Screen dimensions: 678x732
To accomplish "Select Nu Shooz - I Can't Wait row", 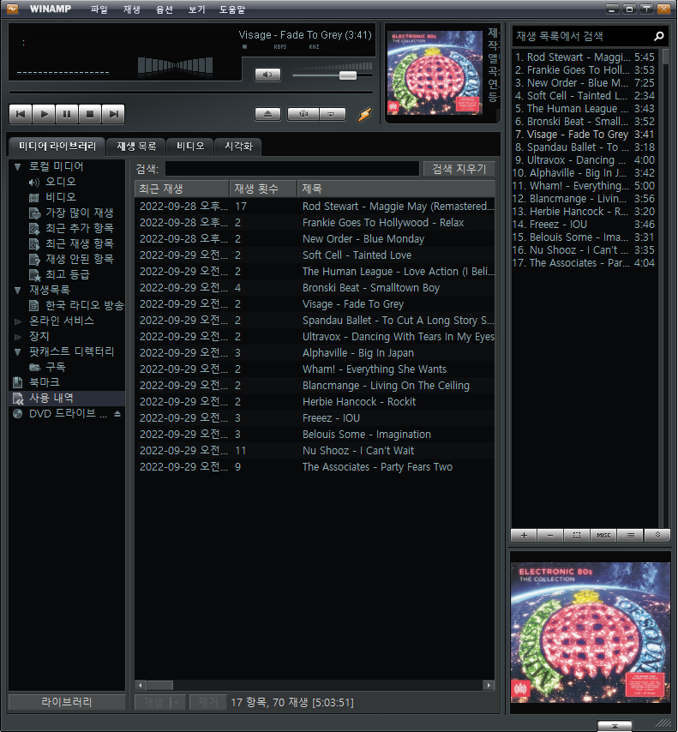I will click(315, 451).
